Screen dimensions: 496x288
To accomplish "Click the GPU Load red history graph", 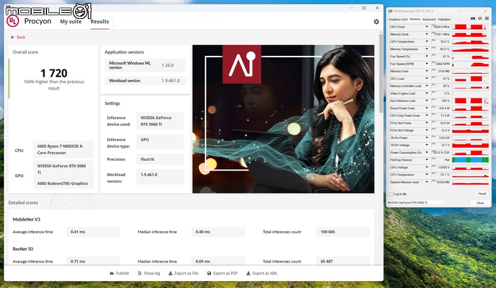I will (471, 79).
